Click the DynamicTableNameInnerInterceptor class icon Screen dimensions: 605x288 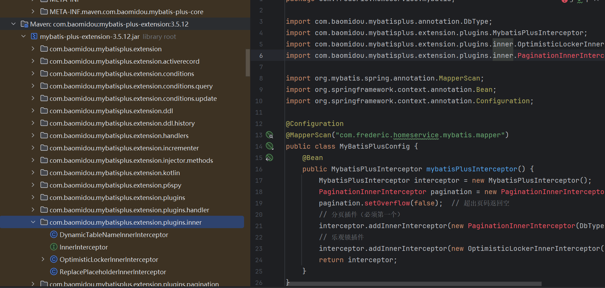pos(54,235)
